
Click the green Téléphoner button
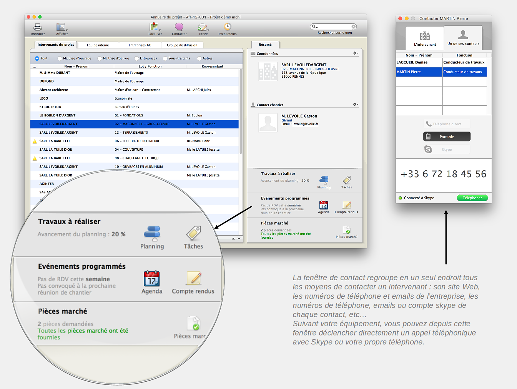pyautogui.click(x=472, y=198)
